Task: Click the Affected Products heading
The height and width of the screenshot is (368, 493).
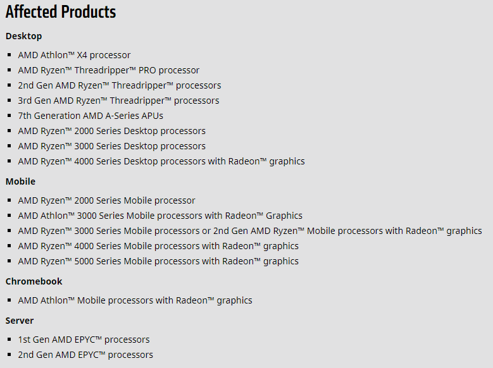Action: point(61,12)
